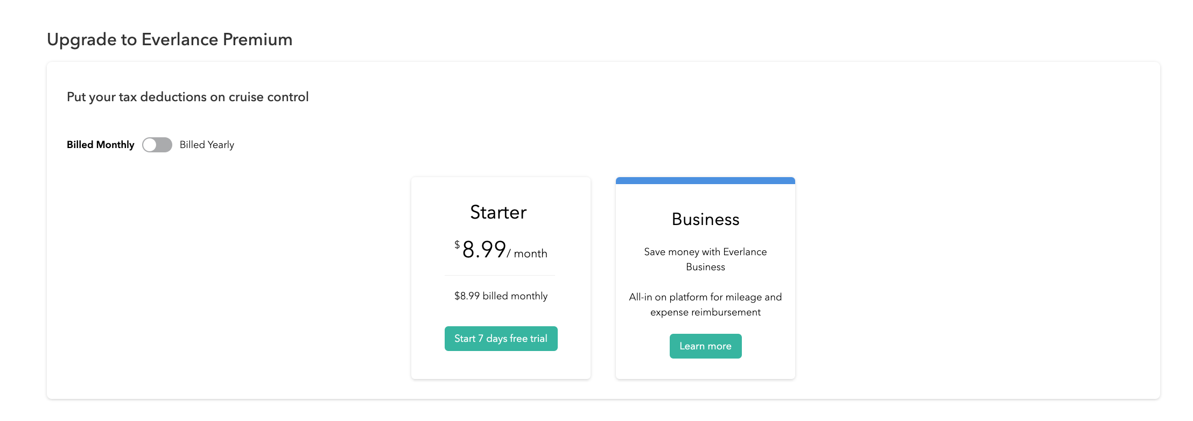Image resolution: width=1193 pixels, height=421 pixels.
Task: Start the 7 days free trial
Action: point(501,339)
